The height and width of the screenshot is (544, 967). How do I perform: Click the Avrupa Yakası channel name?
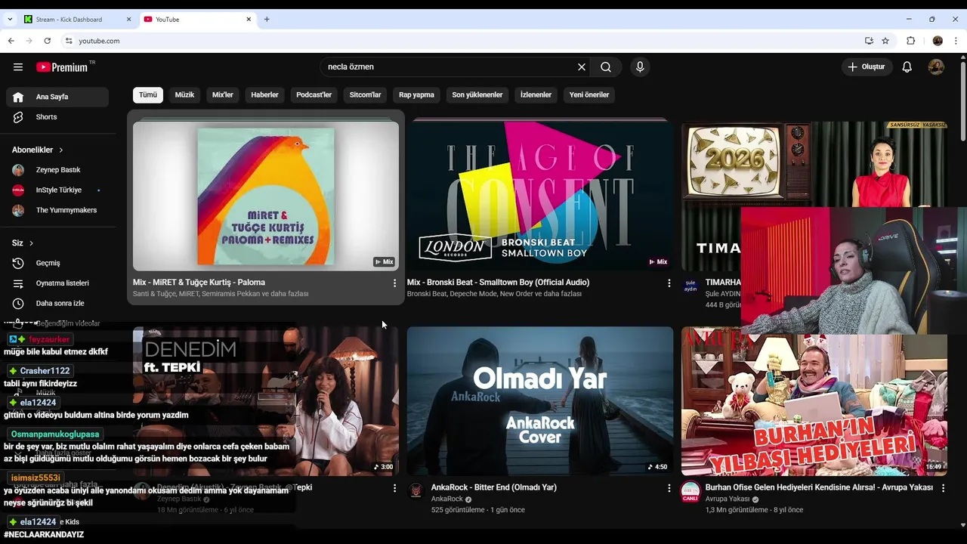727,499
